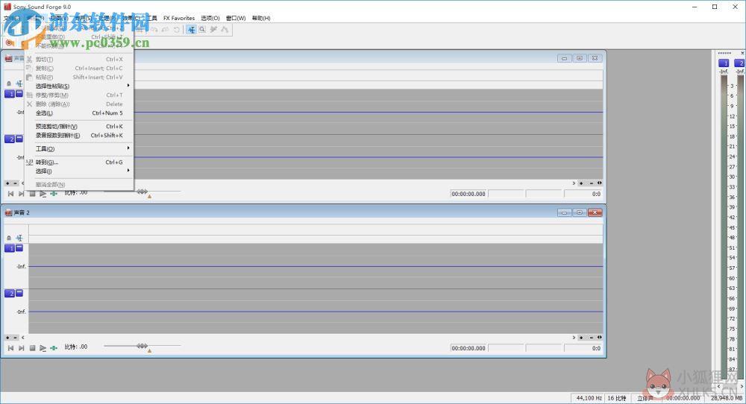Zoom out time button at 声音 2 bottom-right
The image size is (746, 404).
pyautogui.click(x=592, y=338)
